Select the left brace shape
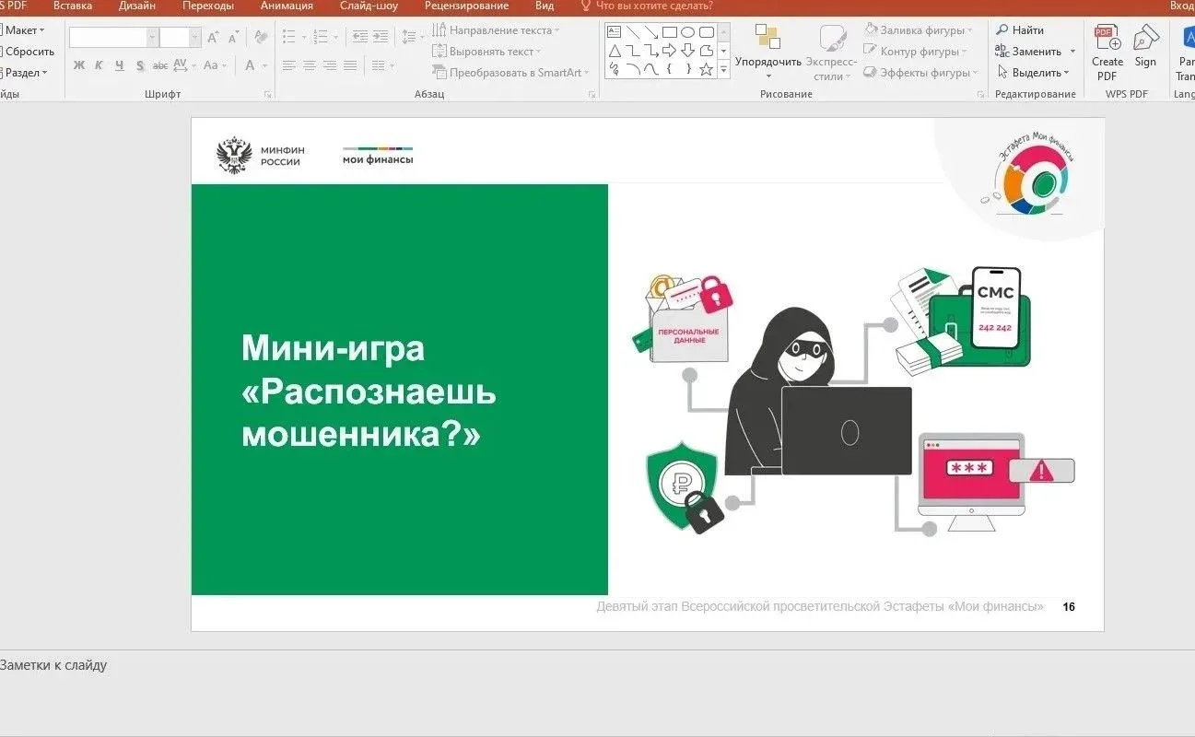 pyautogui.click(x=669, y=69)
